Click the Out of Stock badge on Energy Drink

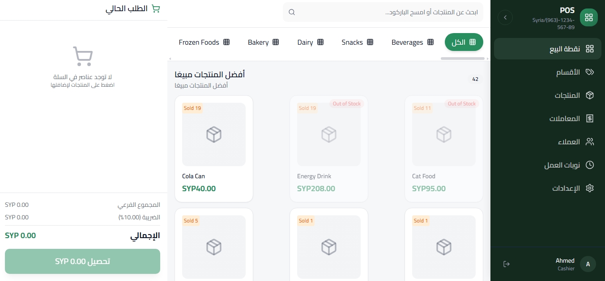pos(347,104)
